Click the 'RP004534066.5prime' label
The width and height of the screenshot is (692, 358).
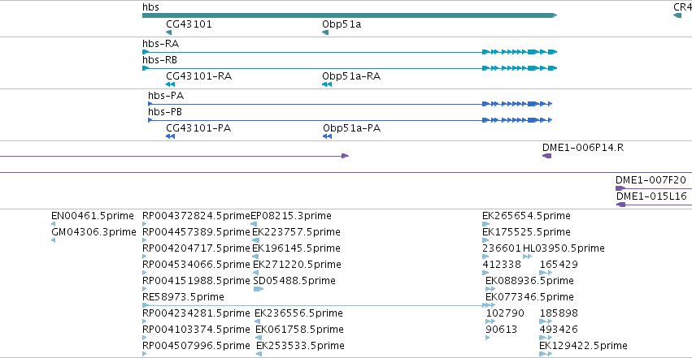(196, 265)
